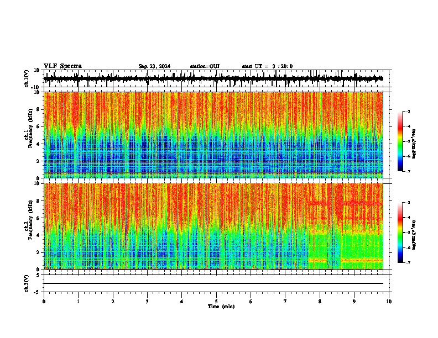Click the "Time (min)" axis label
This screenshot has width=438, height=338.
221,307
